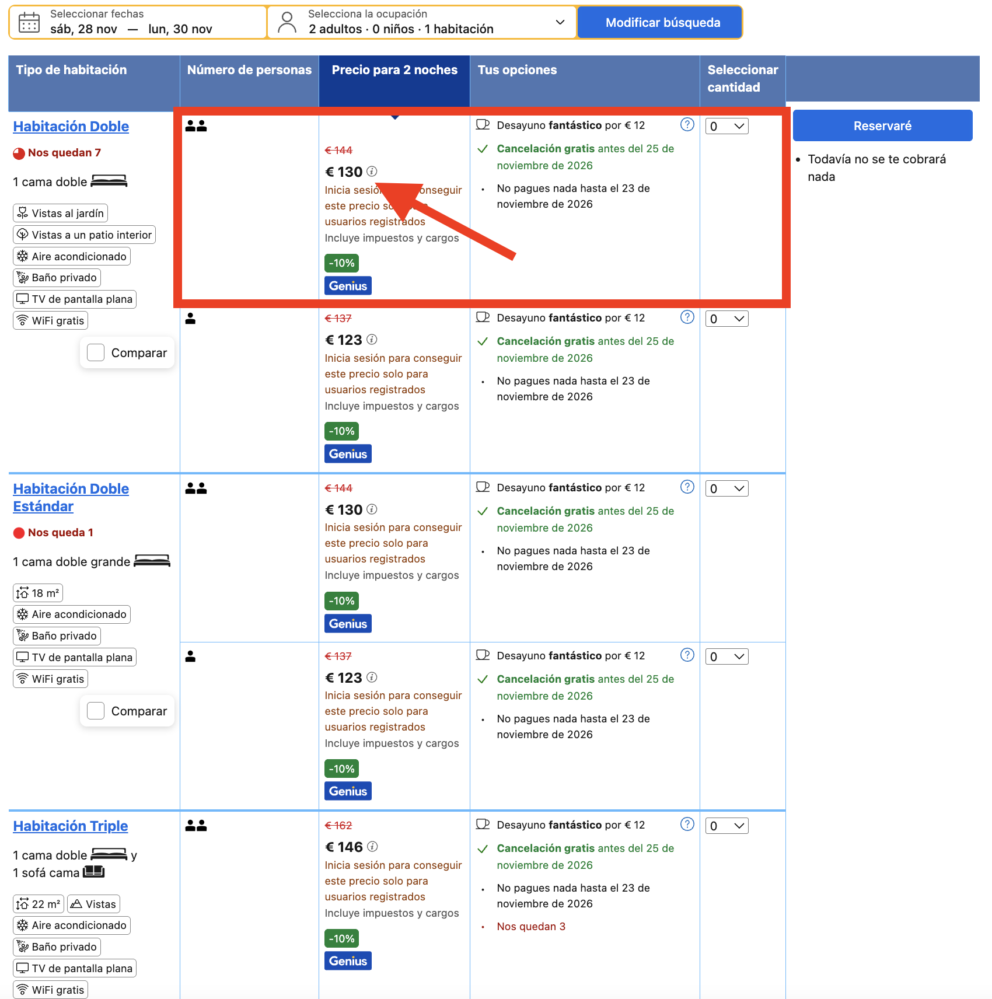Open help icon for Doble Estándar two-person breakfast
Viewport: 992px width, 999px height.
click(x=687, y=487)
